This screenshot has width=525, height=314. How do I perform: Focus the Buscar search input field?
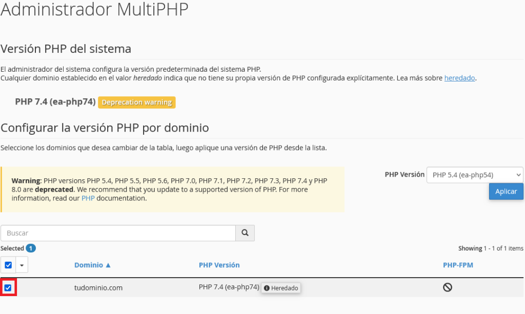[118, 233]
